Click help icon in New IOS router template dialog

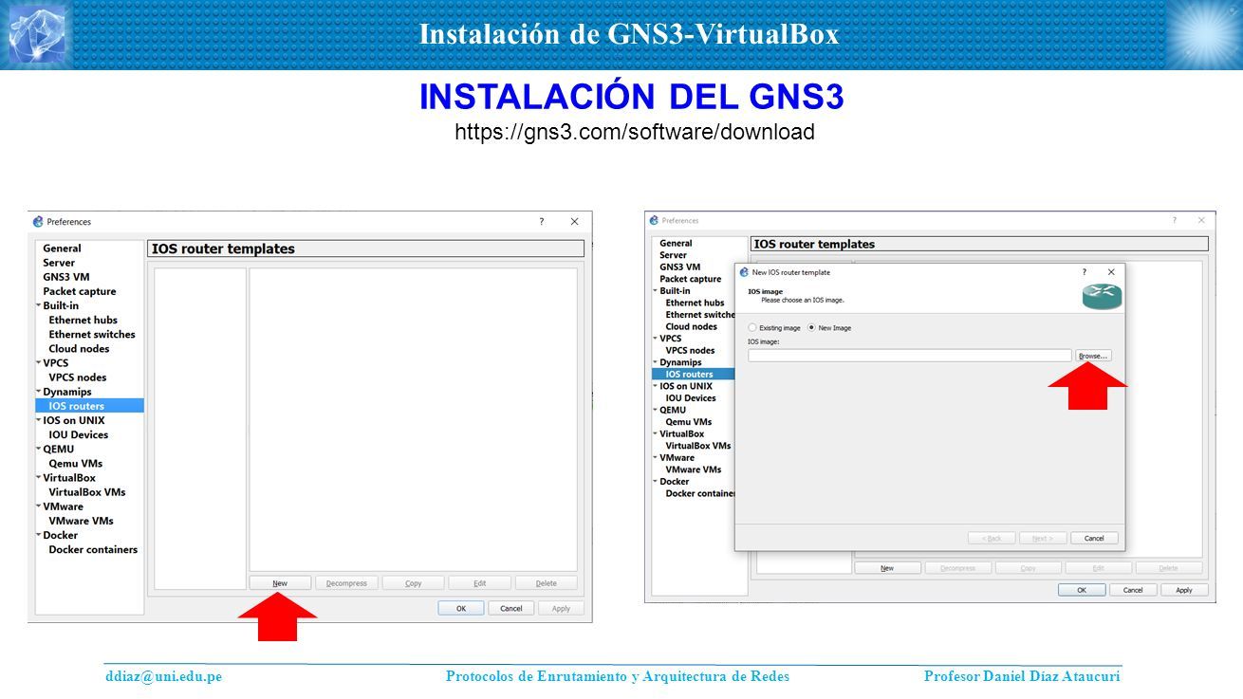pos(1085,272)
